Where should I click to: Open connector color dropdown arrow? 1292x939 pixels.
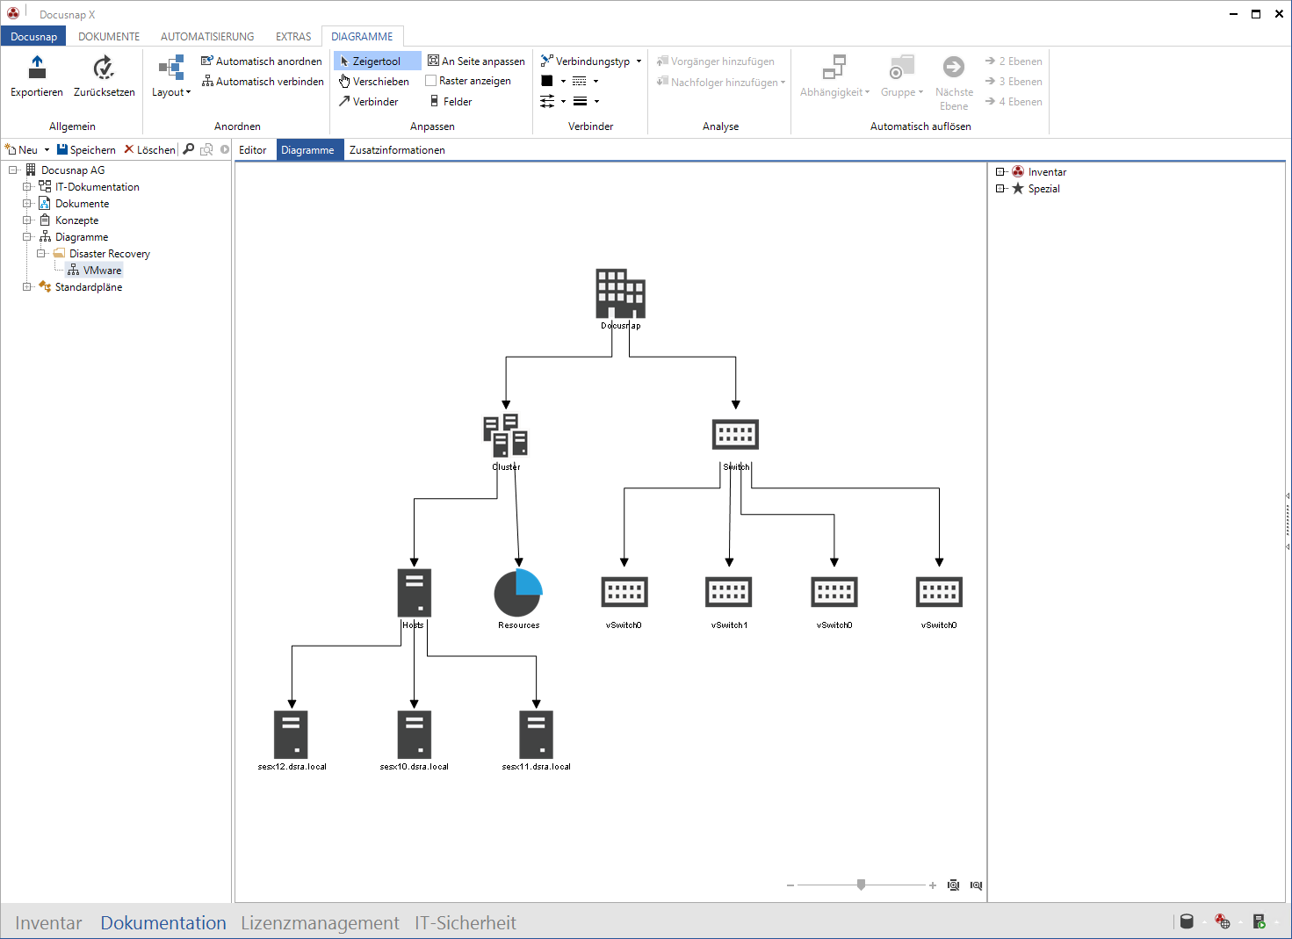(563, 82)
